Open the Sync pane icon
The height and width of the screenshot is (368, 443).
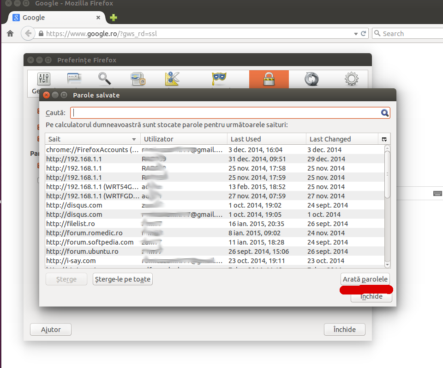click(311, 79)
